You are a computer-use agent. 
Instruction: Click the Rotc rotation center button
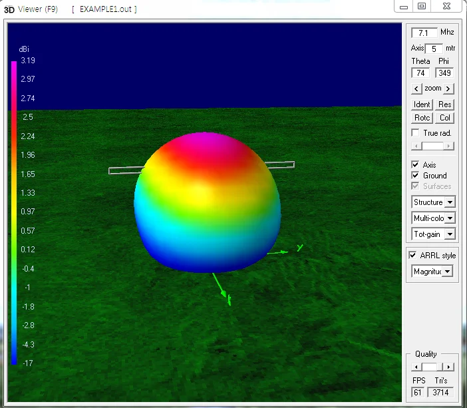pos(422,118)
